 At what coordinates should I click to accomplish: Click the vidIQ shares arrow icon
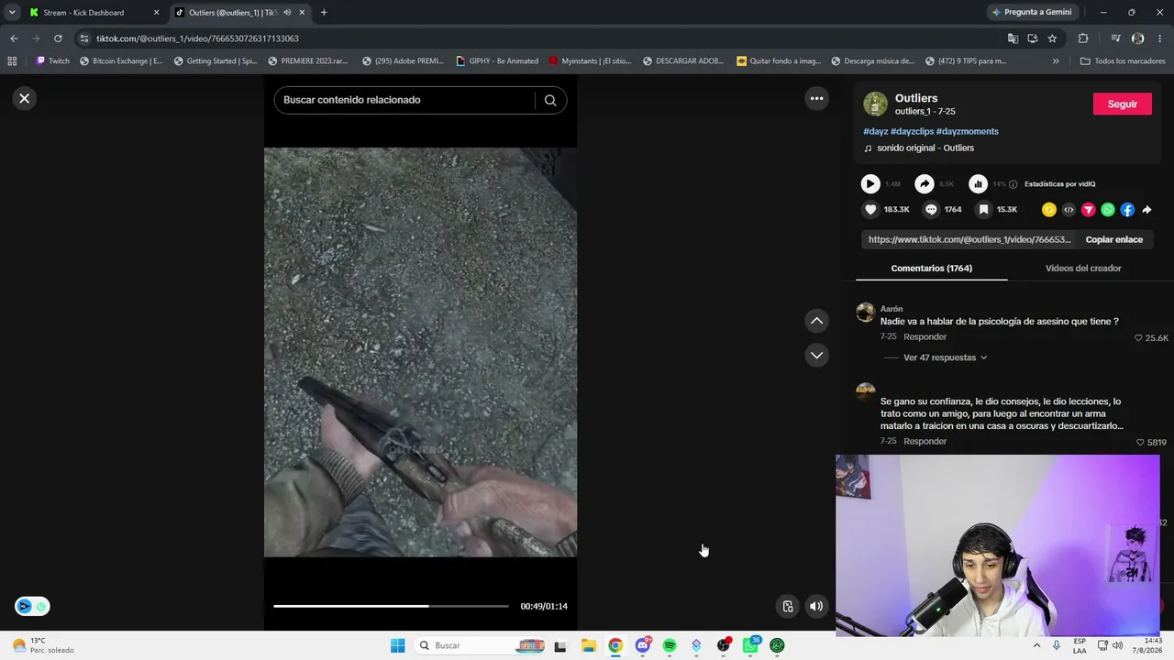[925, 183]
